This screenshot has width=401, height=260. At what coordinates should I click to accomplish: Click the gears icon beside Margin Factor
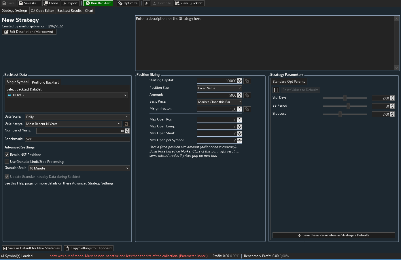click(x=247, y=109)
